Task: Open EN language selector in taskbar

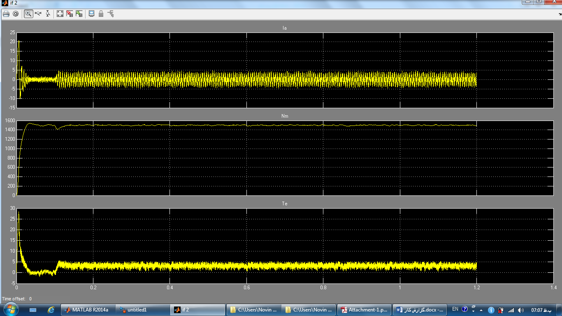Action: tap(455, 309)
